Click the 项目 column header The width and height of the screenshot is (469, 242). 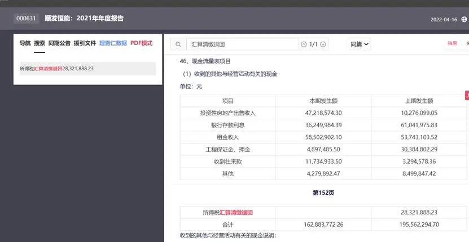tap(227, 101)
